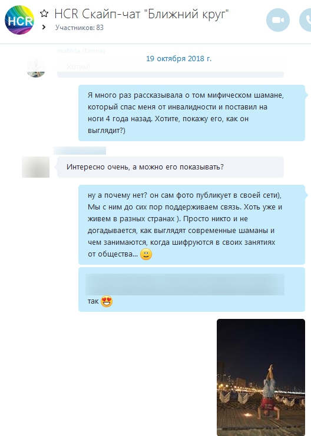
Task: Click the smiley emoji after 'от общества'
Action: [146, 254]
